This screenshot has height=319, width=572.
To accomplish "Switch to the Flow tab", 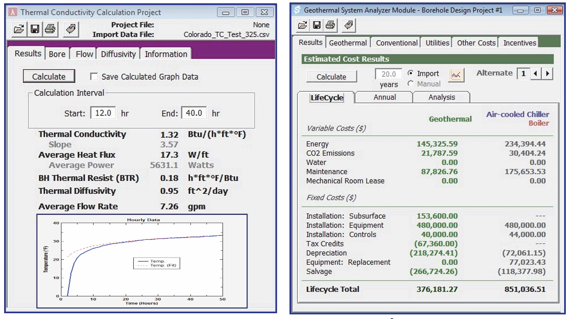I will 84,54.
